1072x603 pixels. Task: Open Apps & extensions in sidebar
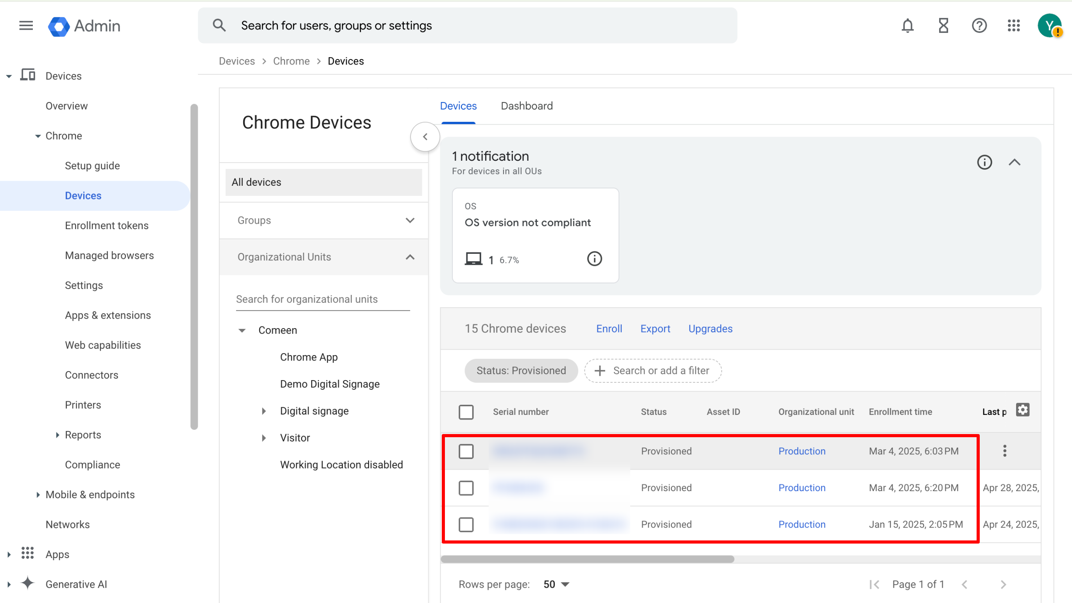coord(108,316)
